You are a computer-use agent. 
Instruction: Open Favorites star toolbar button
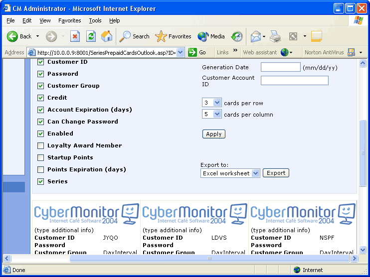point(173,36)
